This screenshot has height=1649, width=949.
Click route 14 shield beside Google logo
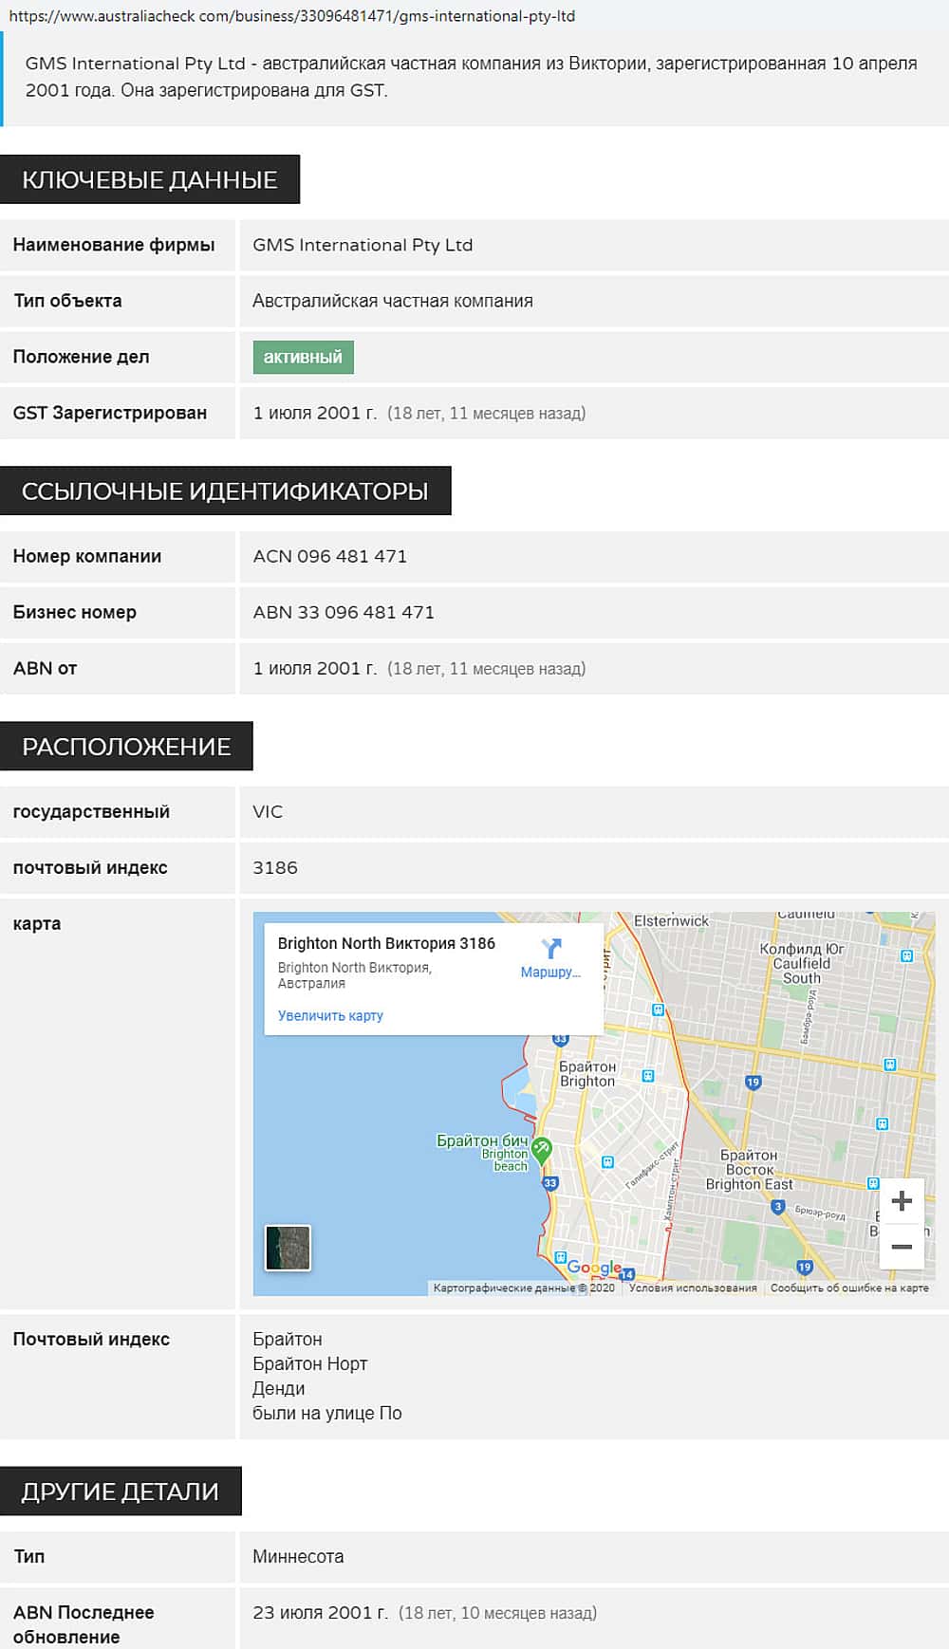click(x=626, y=1274)
